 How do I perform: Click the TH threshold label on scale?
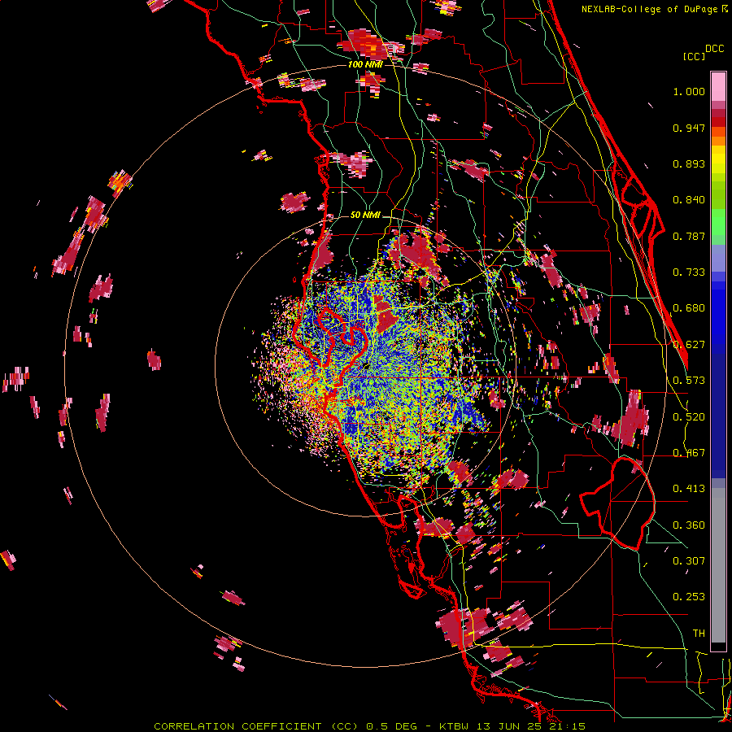[x=699, y=634]
